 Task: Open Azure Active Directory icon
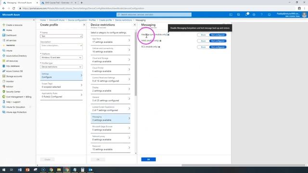[x=3, y=56]
